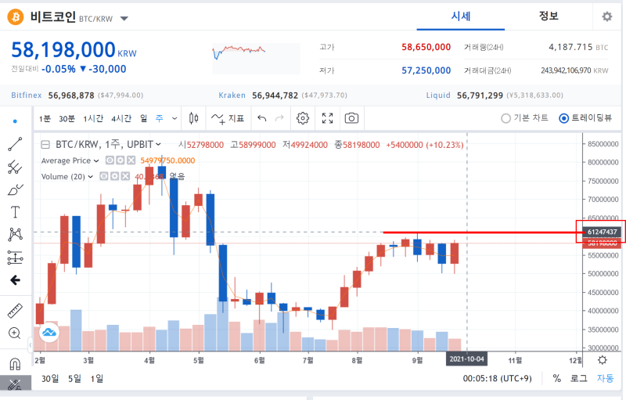
Task: Select the pitchfork drawing tool
Action: tap(15, 167)
